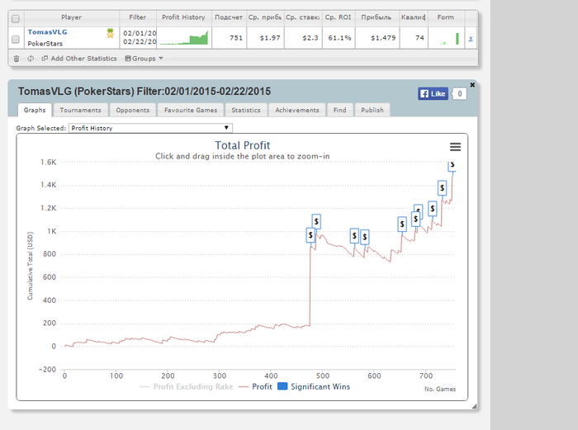The image size is (578, 430).
Task: Click the significant win marker near game 650
Action: [402, 224]
